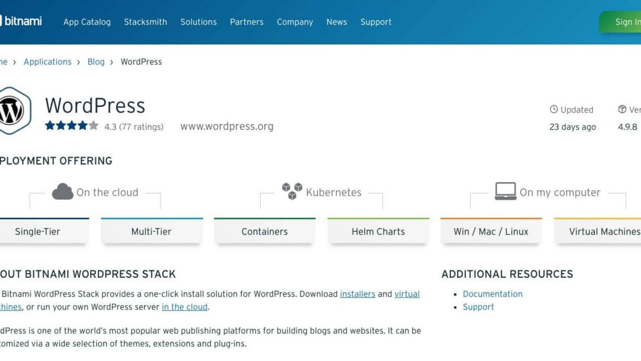Open the App Catalog menu
The width and height of the screenshot is (641, 361).
(x=87, y=22)
